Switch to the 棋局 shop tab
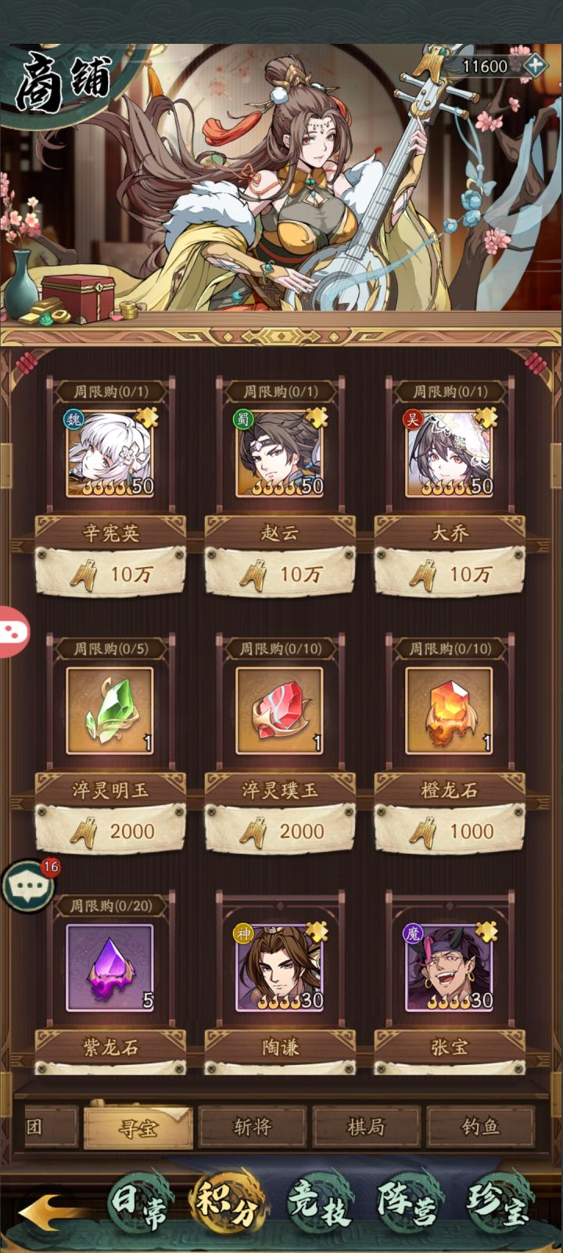This screenshot has height=1253, width=563. click(x=366, y=1127)
